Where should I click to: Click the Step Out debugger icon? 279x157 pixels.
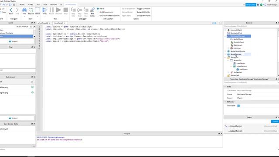point(86,12)
